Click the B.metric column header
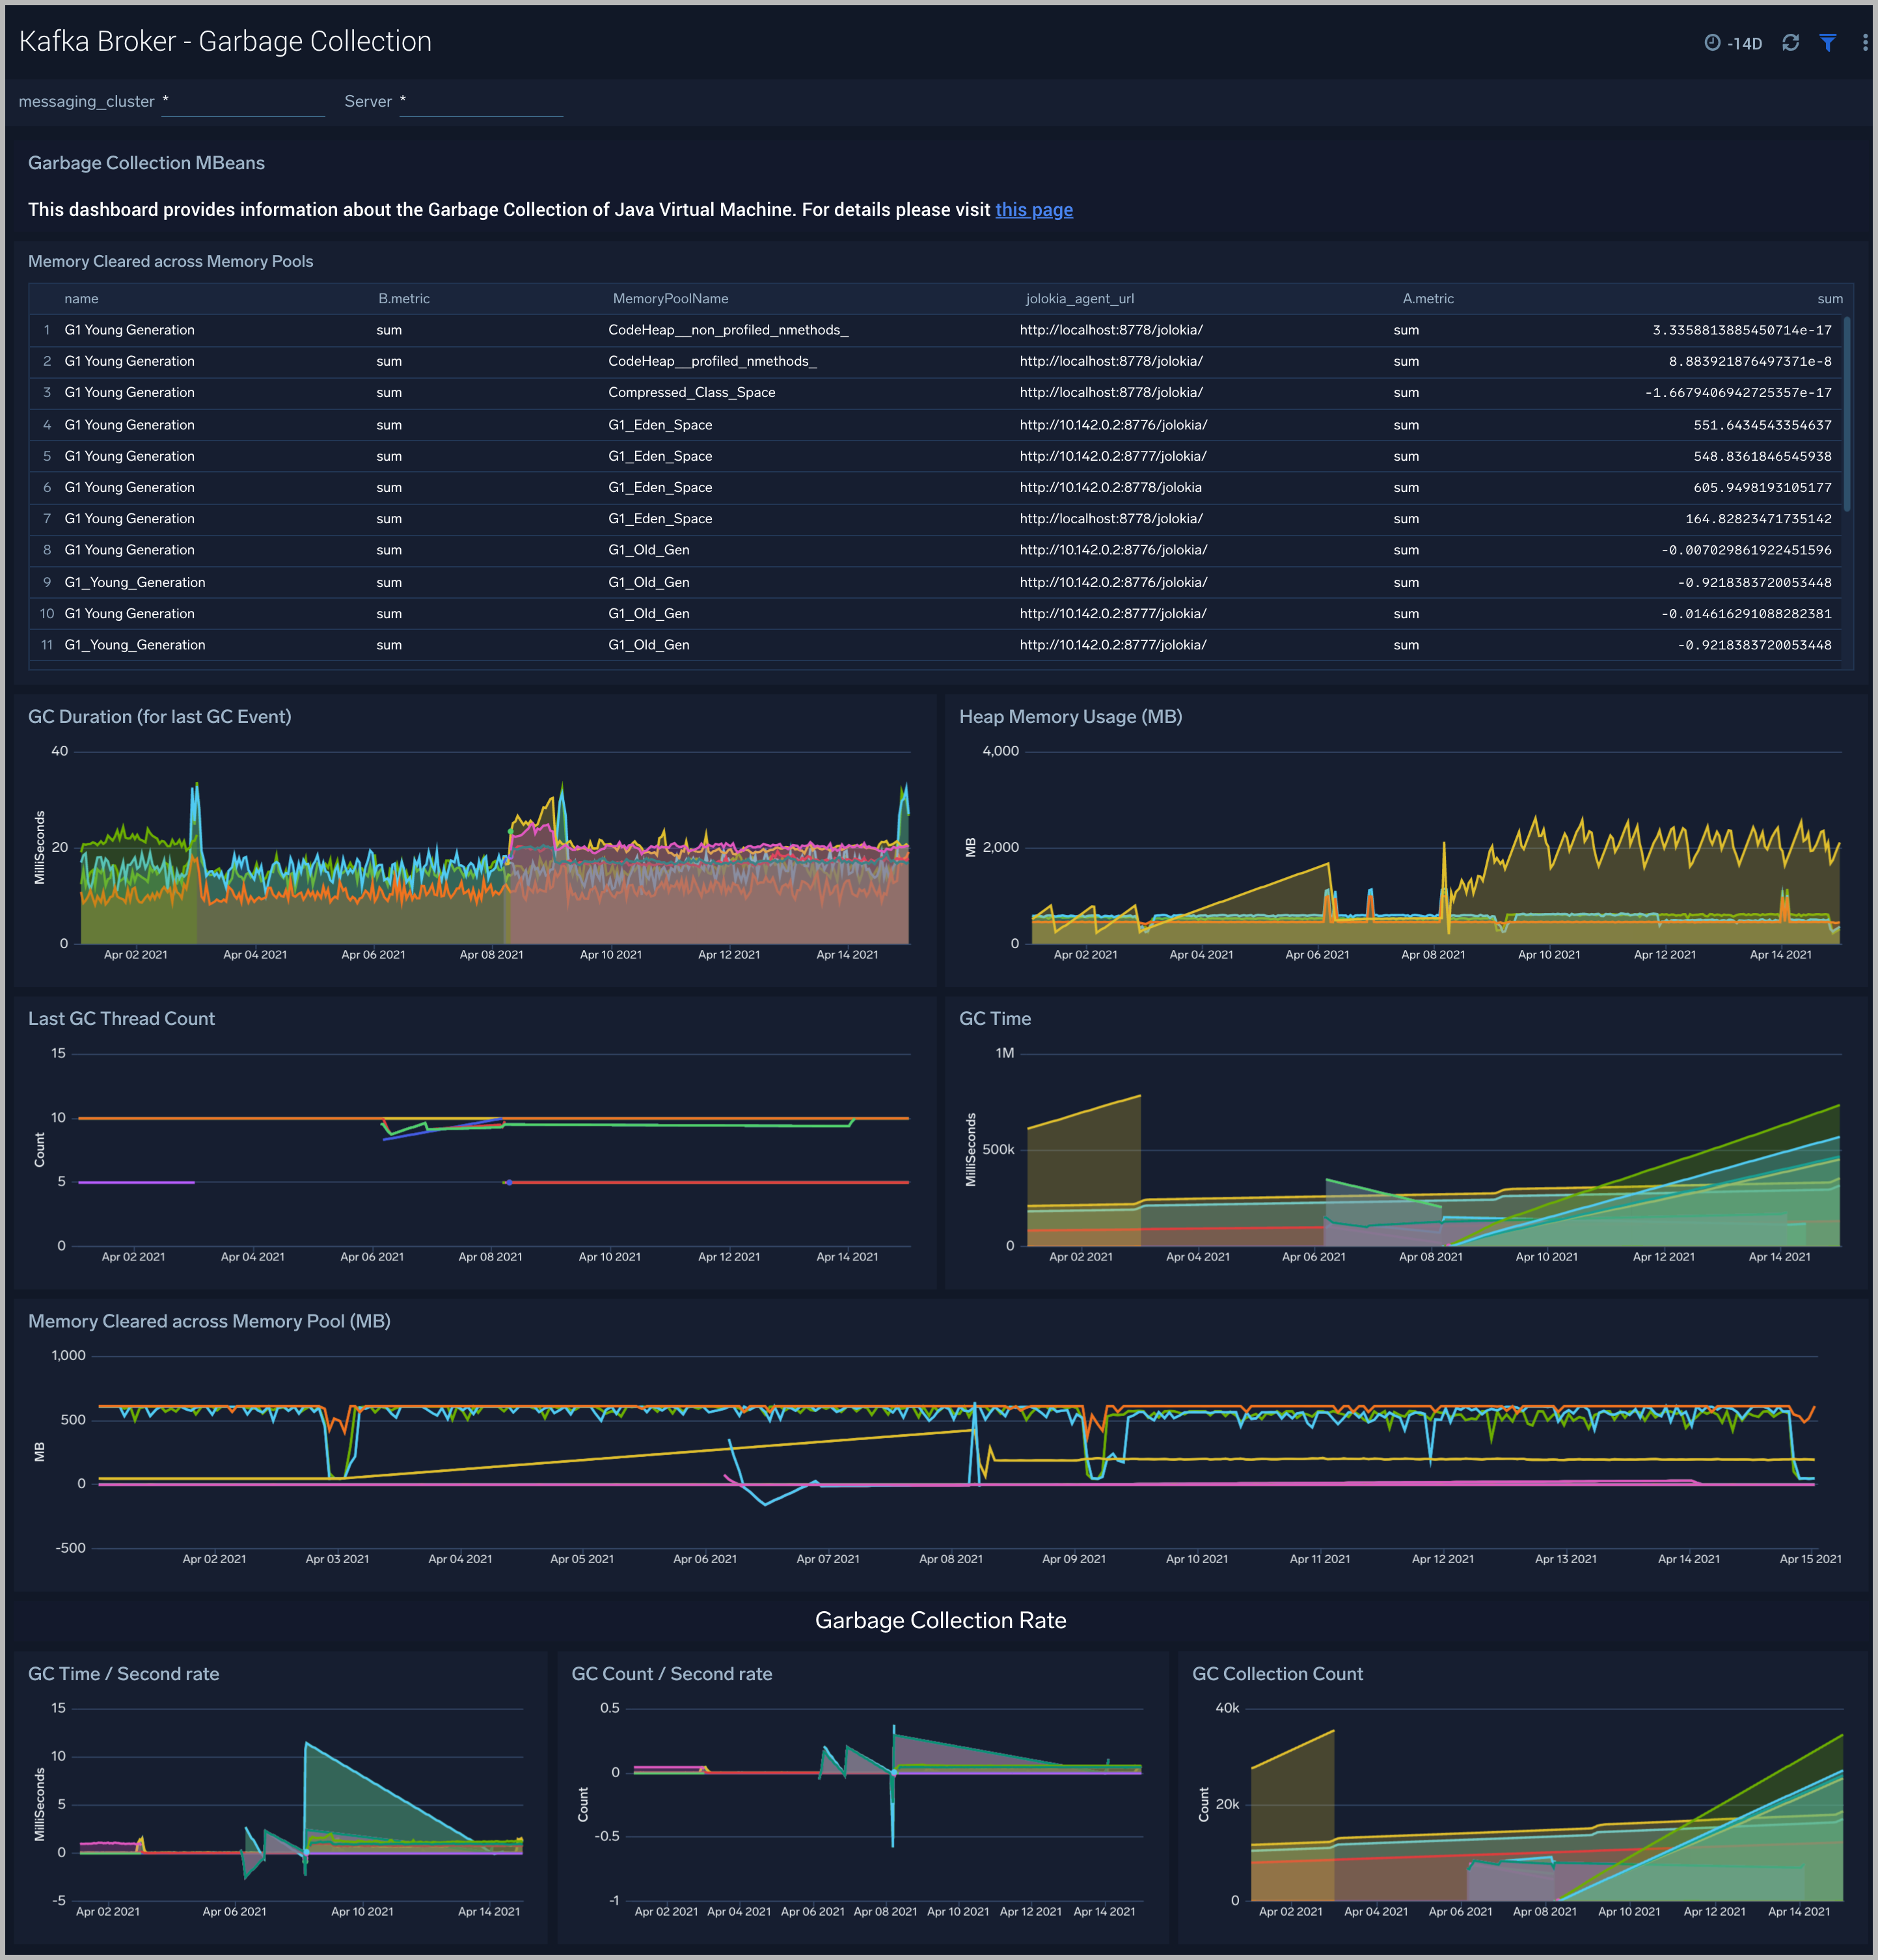This screenshot has width=1878, height=1960. [404, 298]
